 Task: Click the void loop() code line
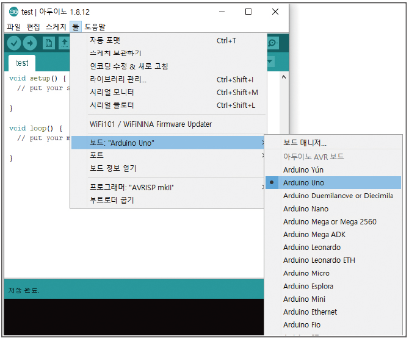36,128
